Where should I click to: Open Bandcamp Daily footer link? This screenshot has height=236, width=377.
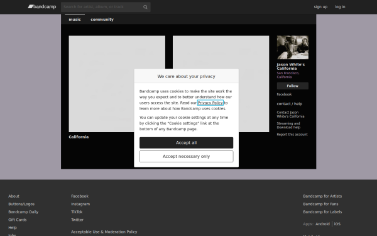click(x=23, y=212)
